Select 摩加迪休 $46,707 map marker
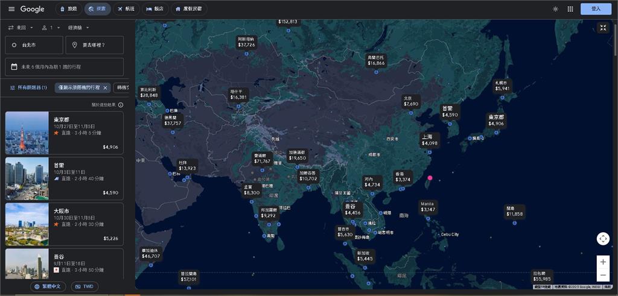 point(150,253)
